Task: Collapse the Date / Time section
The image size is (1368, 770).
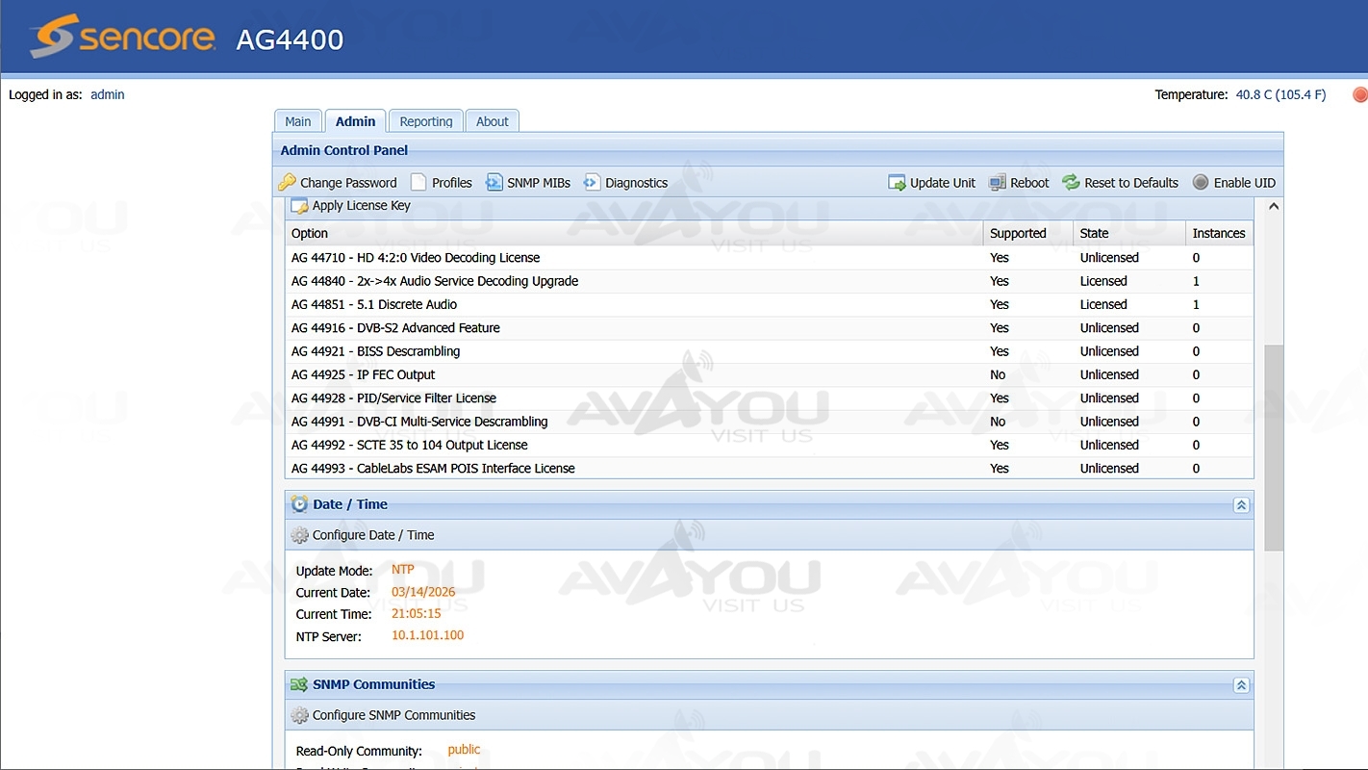Action: 1241,505
